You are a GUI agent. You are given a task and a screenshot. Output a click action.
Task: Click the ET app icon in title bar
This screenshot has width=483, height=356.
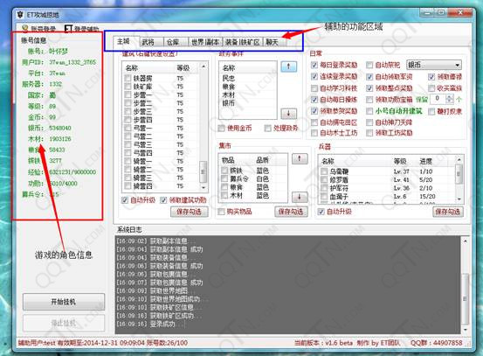click(20, 15)
